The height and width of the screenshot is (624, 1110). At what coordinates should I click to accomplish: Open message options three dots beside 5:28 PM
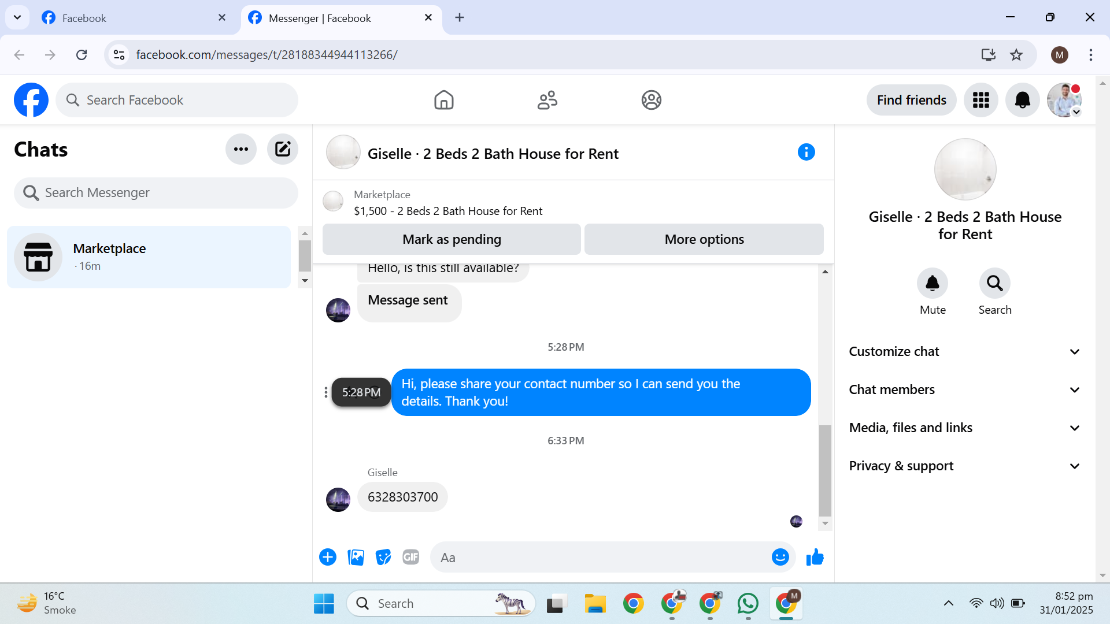click(326, 392)
